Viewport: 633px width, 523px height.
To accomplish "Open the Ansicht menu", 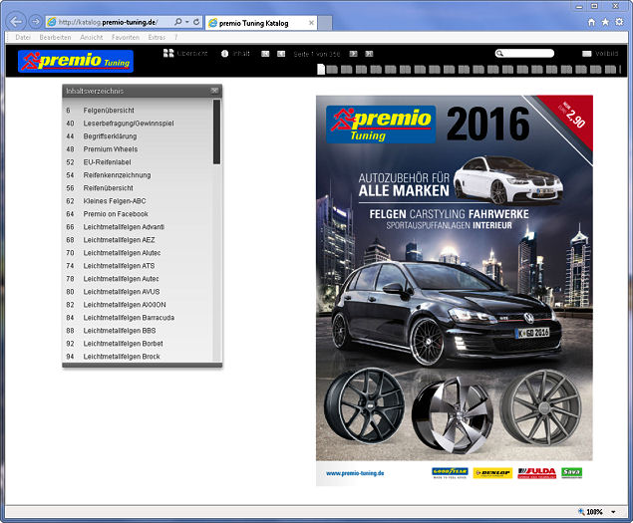I will [92, 37].
